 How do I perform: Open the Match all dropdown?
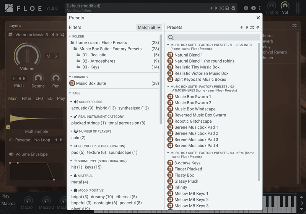149,28
